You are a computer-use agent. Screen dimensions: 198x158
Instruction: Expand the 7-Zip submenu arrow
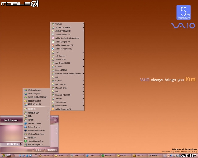click(83, 52)
